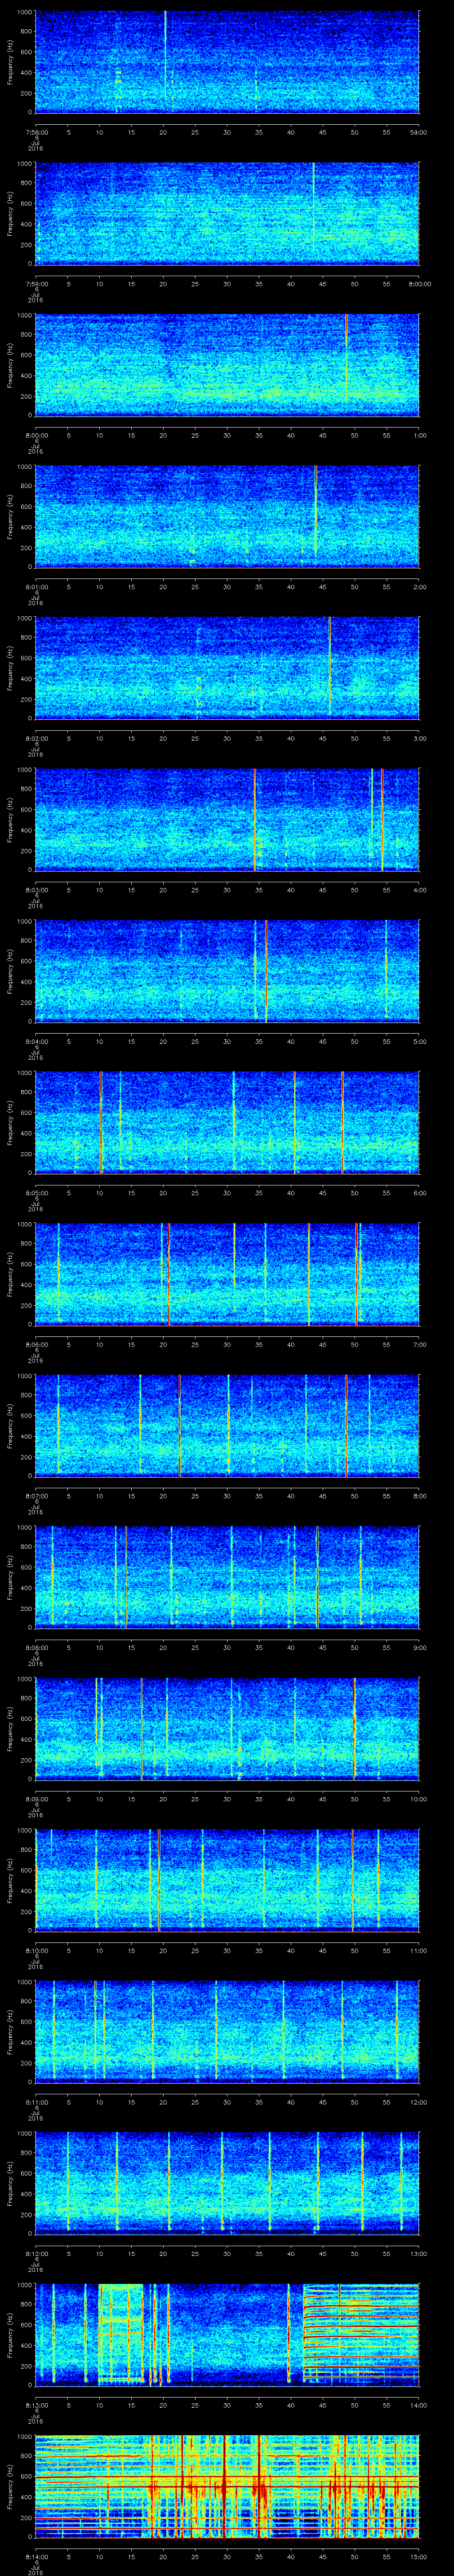Image resolution: width=454 pixels, height=2576 pixels.
Task: Click the 8:09:00 start time label
Action: (x=36, y=1798)
